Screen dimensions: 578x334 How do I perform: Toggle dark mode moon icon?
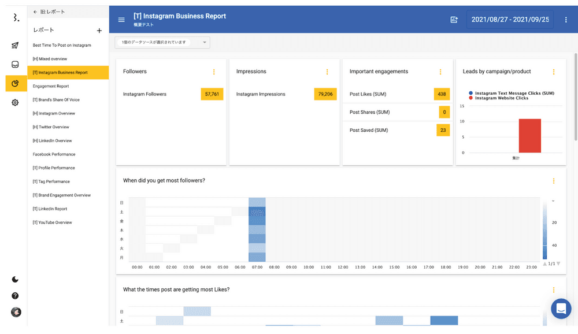point(16,280)
